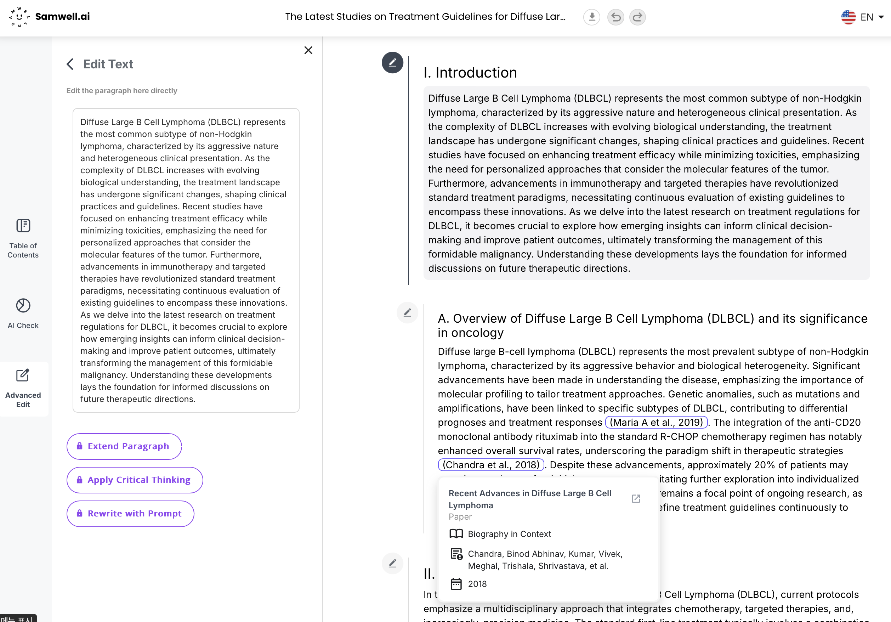Click the lock icon on Rewrite with Prompt
This screenshot has width=891, height=622.
pos(80,513)
